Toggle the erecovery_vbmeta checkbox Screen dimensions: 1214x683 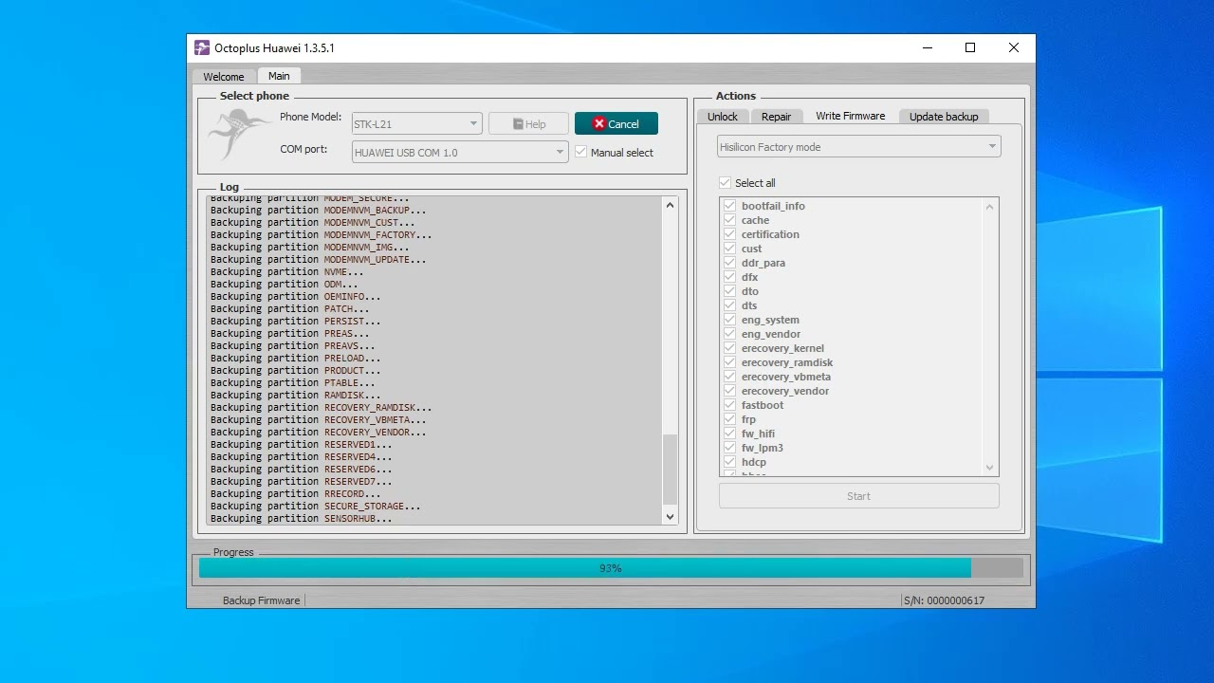729,377
